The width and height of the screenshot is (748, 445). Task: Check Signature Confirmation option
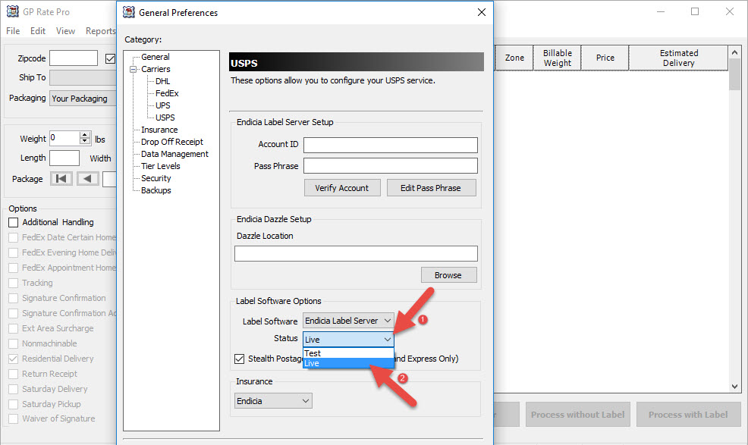point(14,298)
